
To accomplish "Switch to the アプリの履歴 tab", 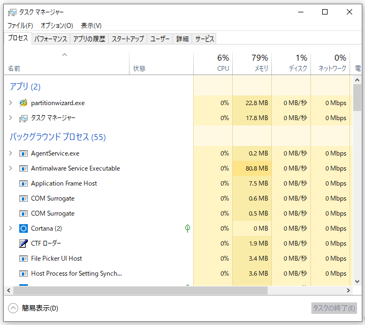I will 89,39.
